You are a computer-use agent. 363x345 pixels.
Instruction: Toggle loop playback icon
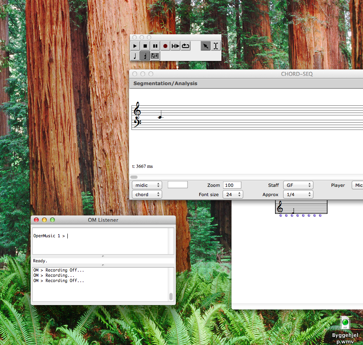click(x=186, y=46)
